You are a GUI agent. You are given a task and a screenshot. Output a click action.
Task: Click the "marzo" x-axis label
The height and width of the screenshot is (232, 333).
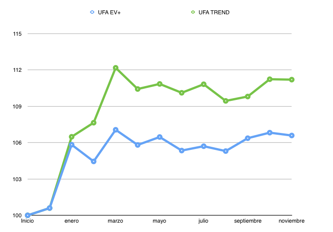pos(116,221)
